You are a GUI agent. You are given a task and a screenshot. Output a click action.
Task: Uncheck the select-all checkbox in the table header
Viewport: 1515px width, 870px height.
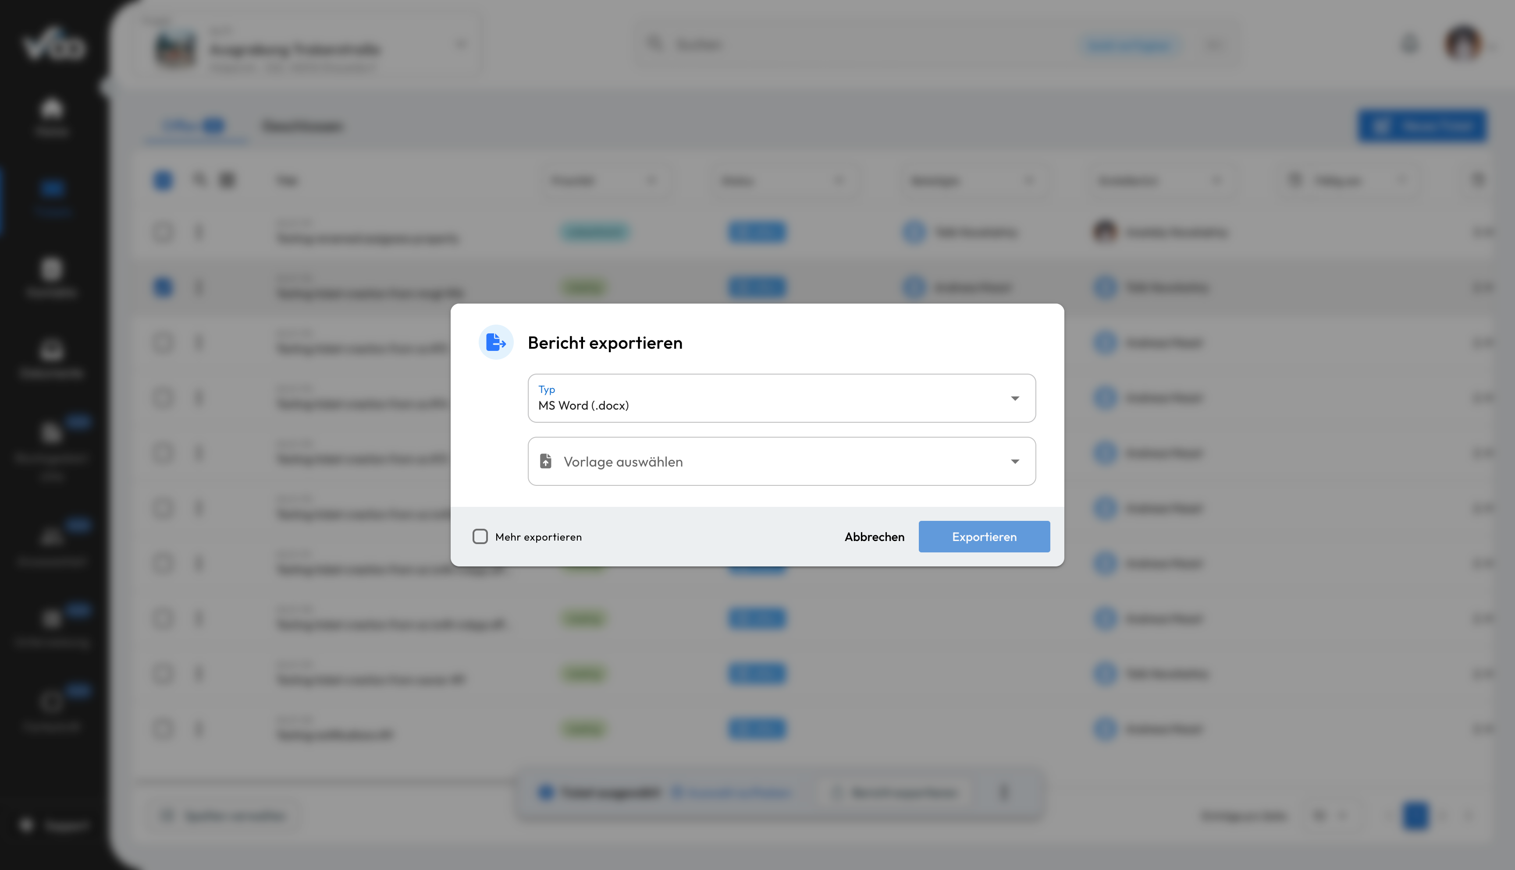(x=163, y=180)
